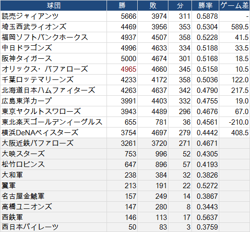Click the win rate 0.3826
The image size is (250, 232).
point(207,175)
